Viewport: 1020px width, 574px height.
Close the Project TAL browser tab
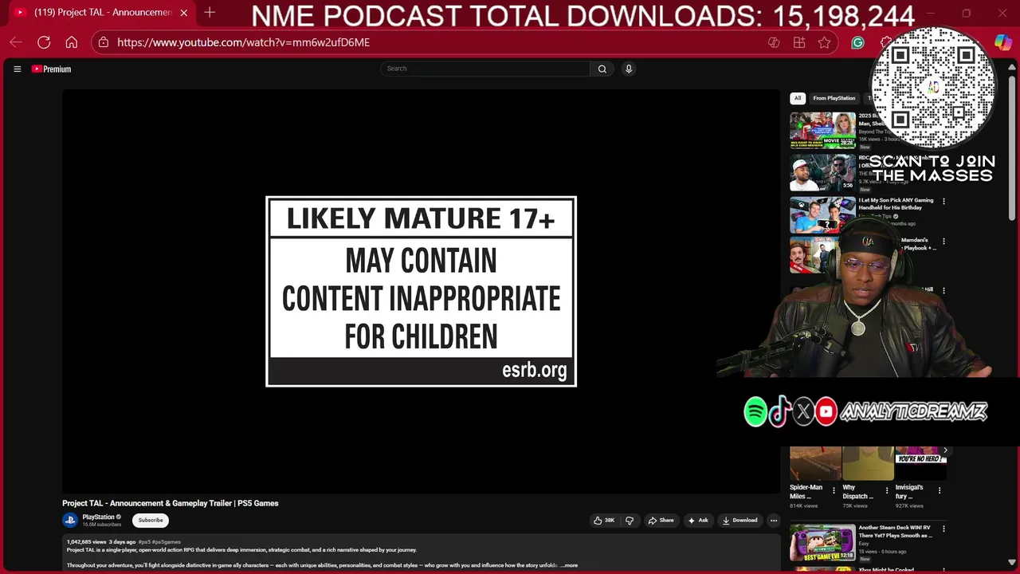(184, 13)
